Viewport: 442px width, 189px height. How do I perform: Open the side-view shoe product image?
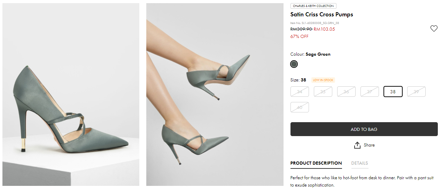click(x=71, y=94)
